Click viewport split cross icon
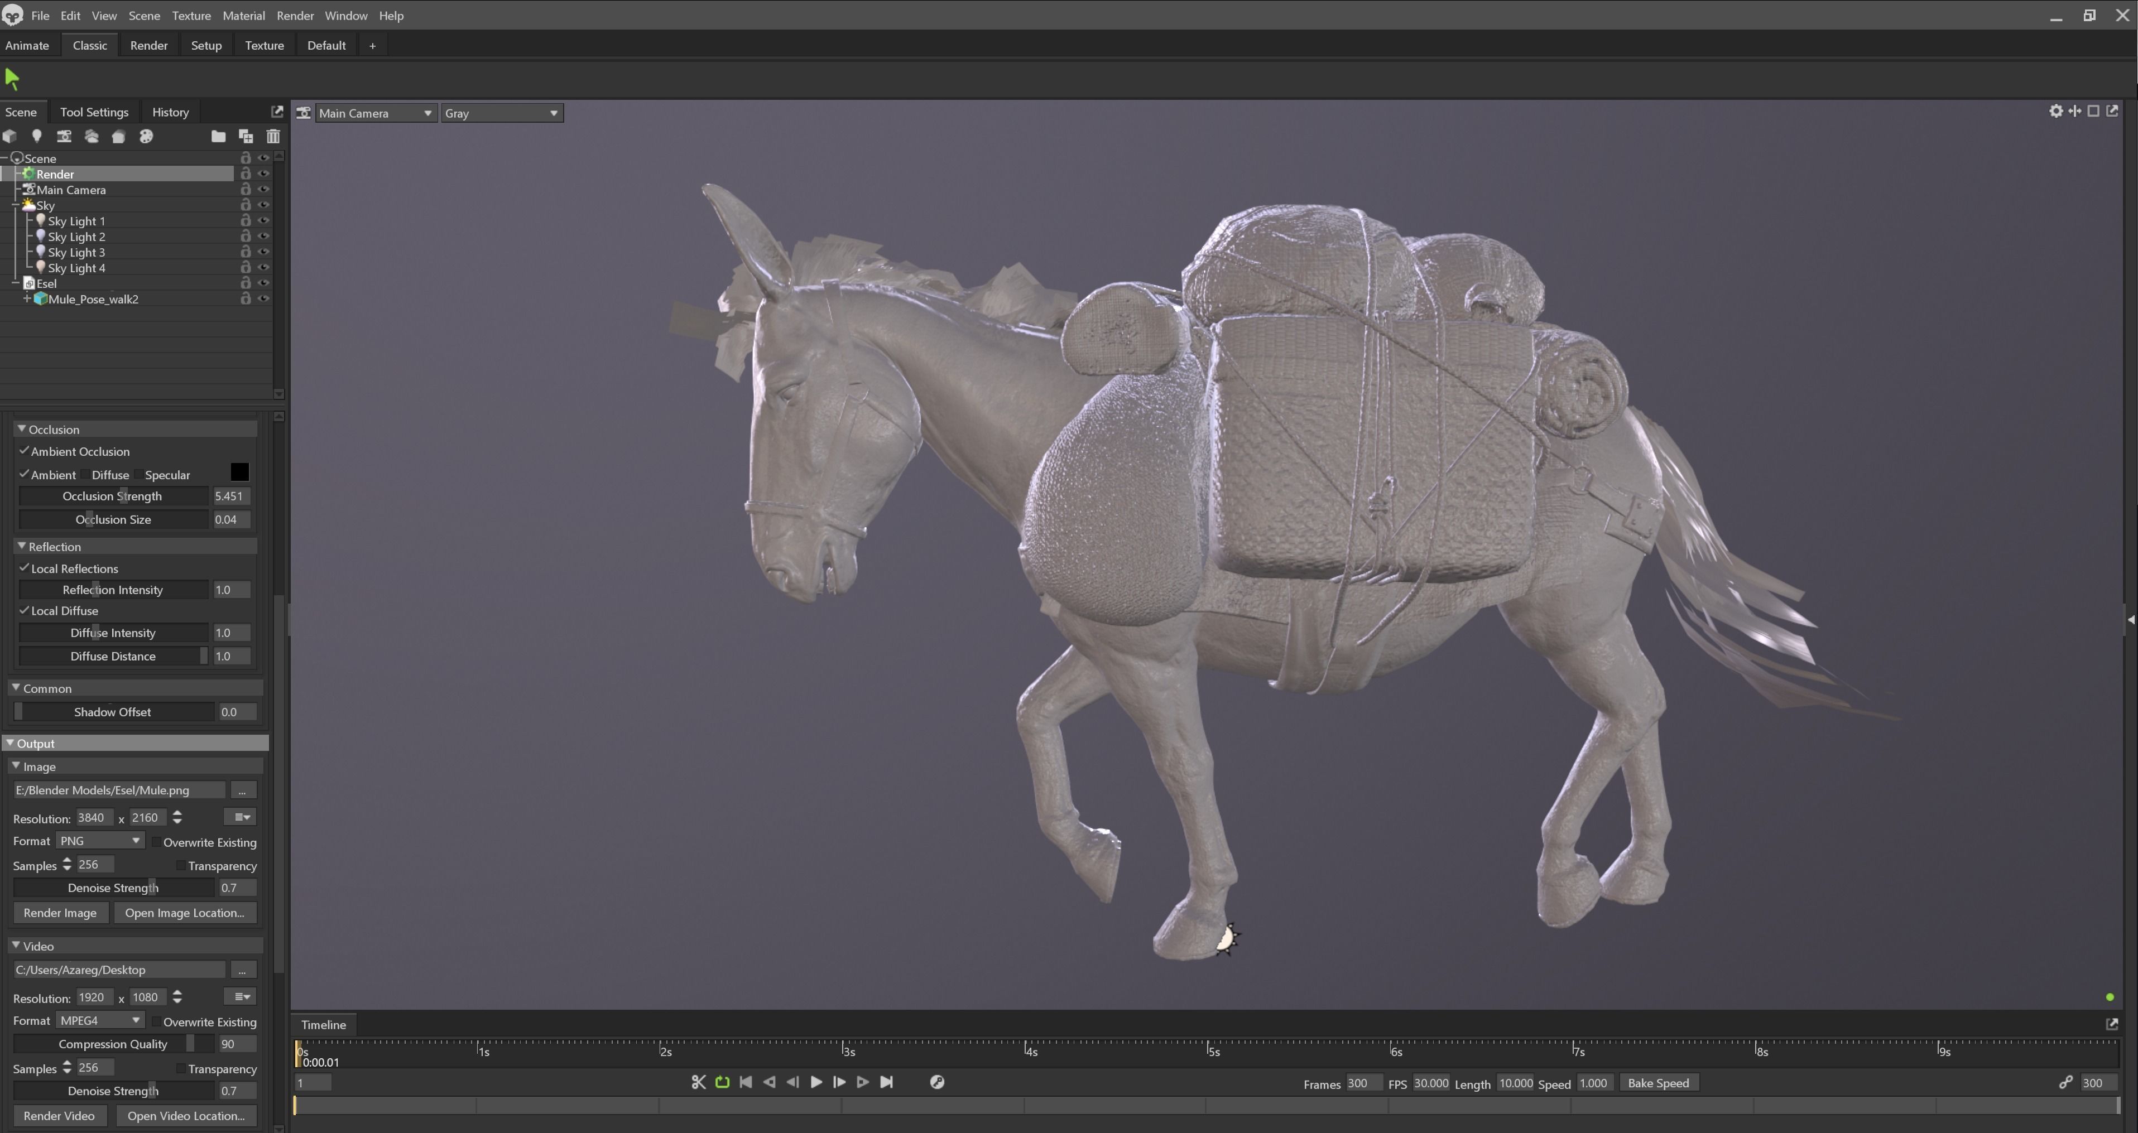Viewport: 2138px width, 1133px height. [2075, 111]
